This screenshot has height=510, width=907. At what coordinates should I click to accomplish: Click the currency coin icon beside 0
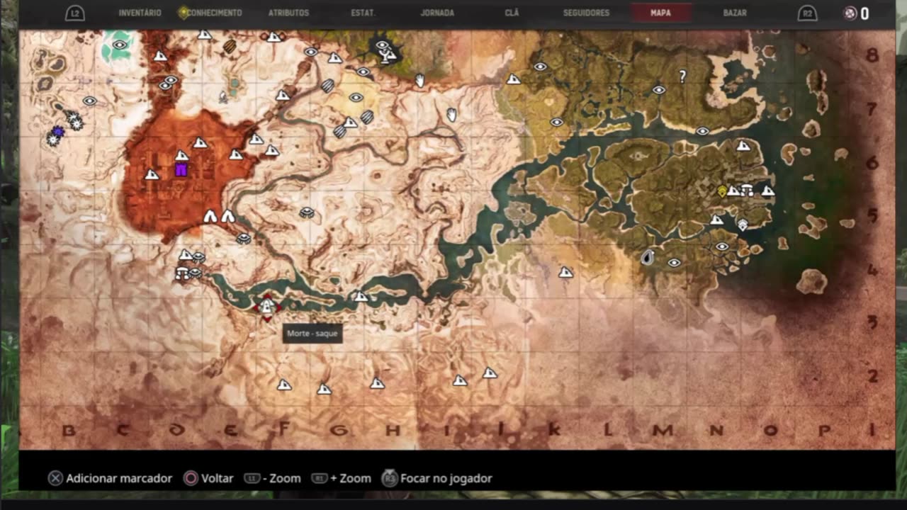coord(850,13)
